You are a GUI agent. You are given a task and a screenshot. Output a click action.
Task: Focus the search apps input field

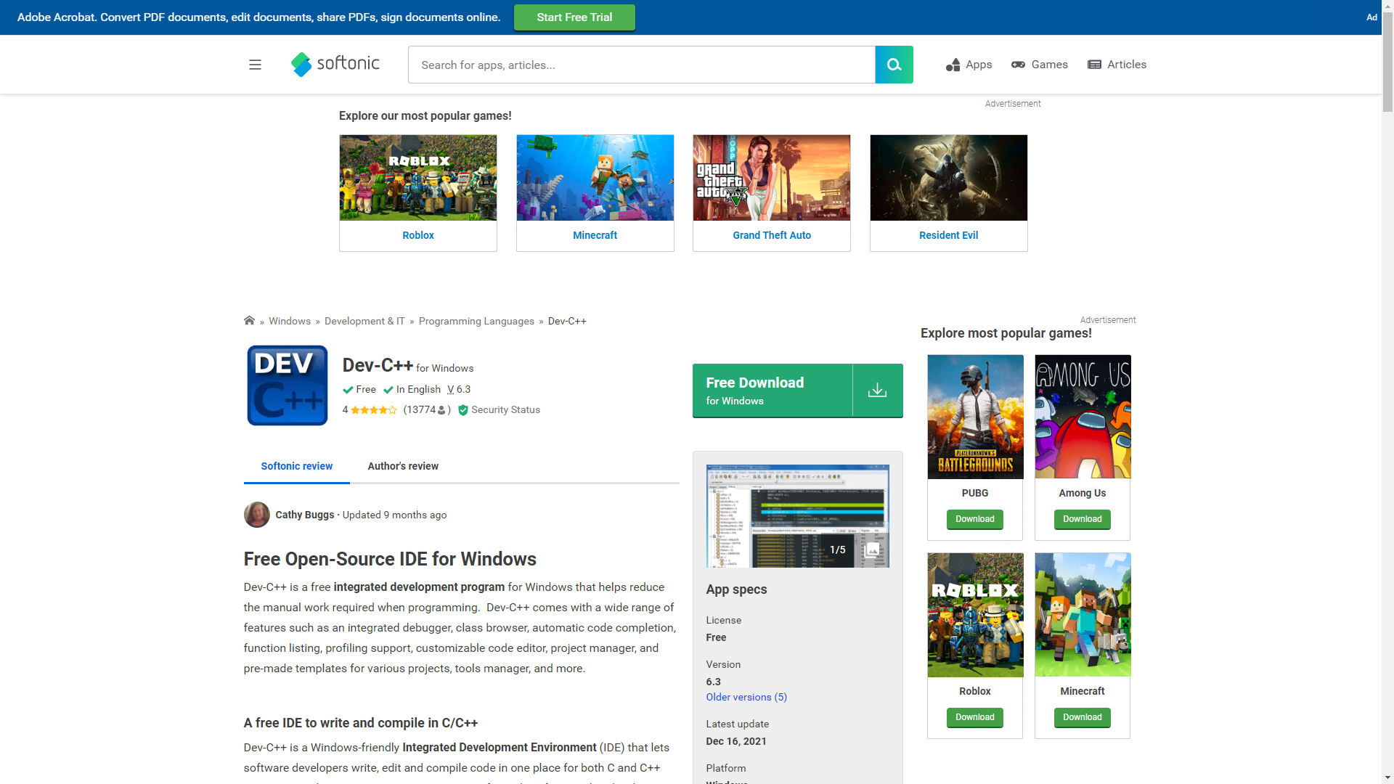641,65
